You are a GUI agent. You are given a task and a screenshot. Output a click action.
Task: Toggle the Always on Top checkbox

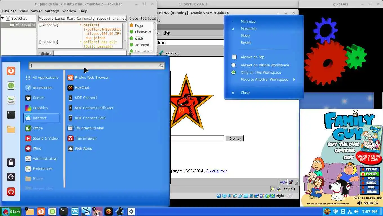pos(234,57)
